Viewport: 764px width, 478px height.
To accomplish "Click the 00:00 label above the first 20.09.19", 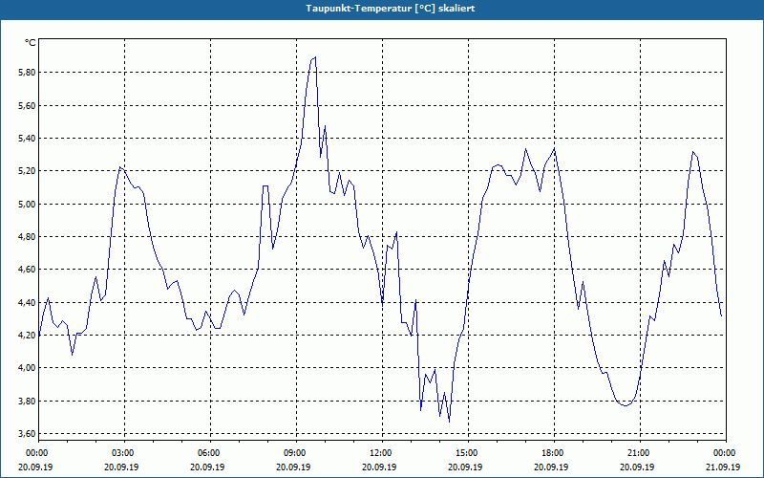I will pyautogui.click(x=36, y=453).
